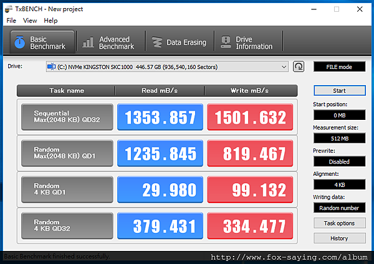Click the Task options button
This screenshot has width=374, height=264.
(340, 223)
